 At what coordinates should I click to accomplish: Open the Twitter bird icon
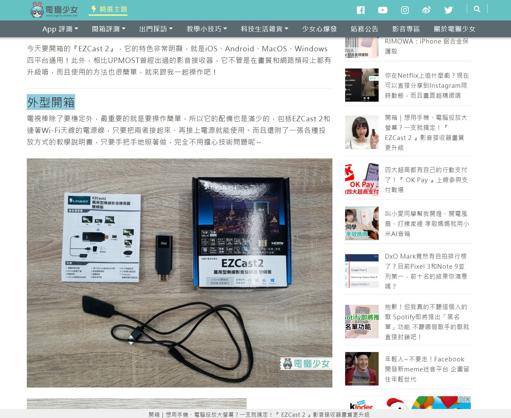[448, 10]
